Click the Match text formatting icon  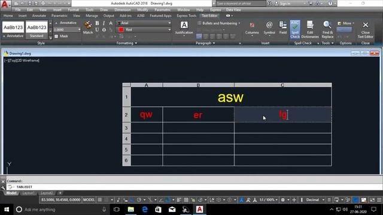88,27
